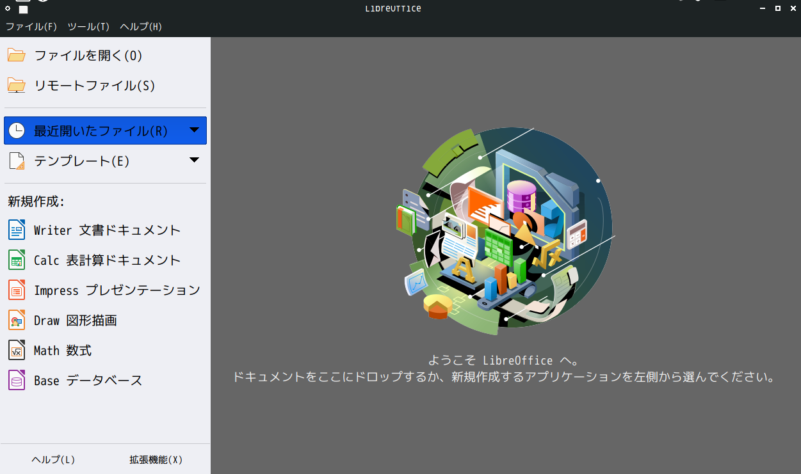This screenshot has width=801, height=474.
Task: Create a Draw 図形描画
Action: click(105, 320)
